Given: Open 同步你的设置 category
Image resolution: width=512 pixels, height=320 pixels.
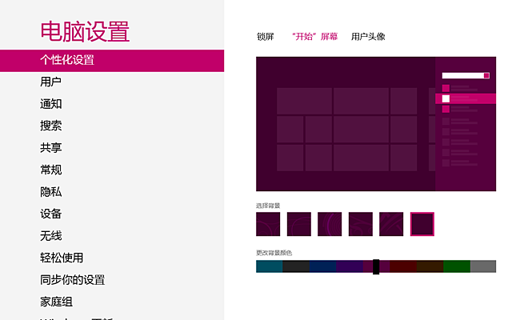Looking at the screenshot, I should 72,280.
